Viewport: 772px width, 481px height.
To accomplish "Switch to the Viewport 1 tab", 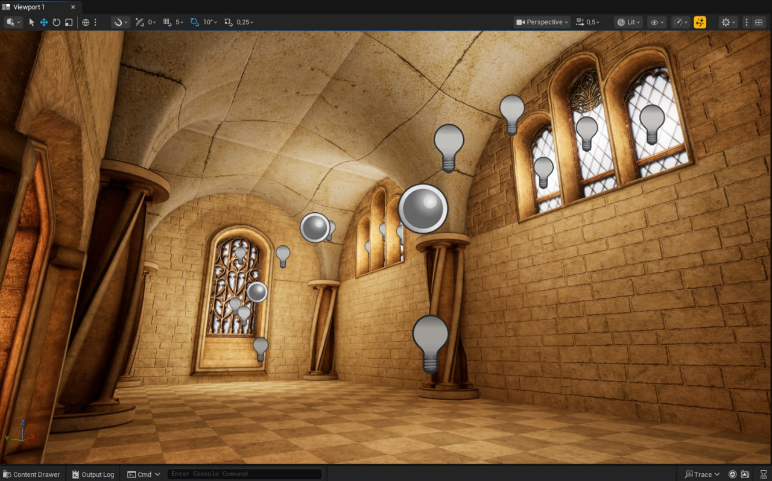I will pos(30,7).
